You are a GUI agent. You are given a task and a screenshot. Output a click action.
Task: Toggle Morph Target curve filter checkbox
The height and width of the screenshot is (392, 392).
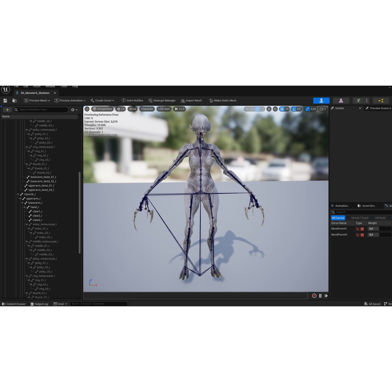coord(348,218)
